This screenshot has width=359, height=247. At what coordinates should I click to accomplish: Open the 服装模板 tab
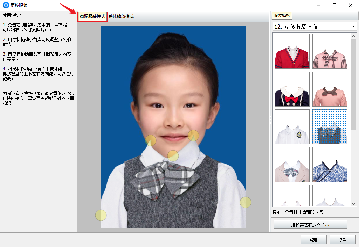(282, 16)
